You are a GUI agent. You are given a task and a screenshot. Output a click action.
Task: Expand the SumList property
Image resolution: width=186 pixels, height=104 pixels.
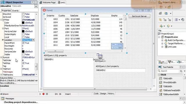coord(1,57)
